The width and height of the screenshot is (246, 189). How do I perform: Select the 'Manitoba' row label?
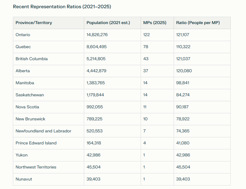25,83
